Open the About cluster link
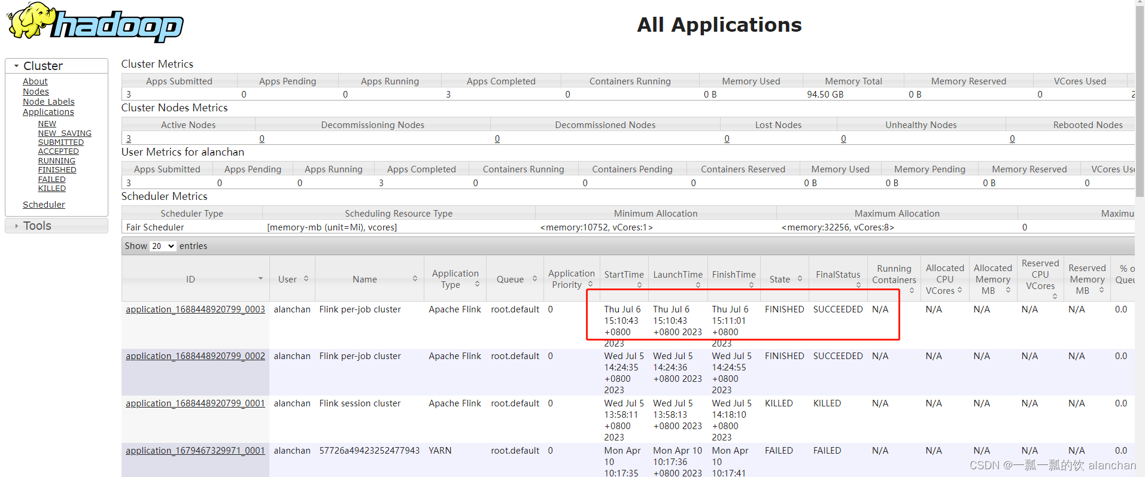 35,81
